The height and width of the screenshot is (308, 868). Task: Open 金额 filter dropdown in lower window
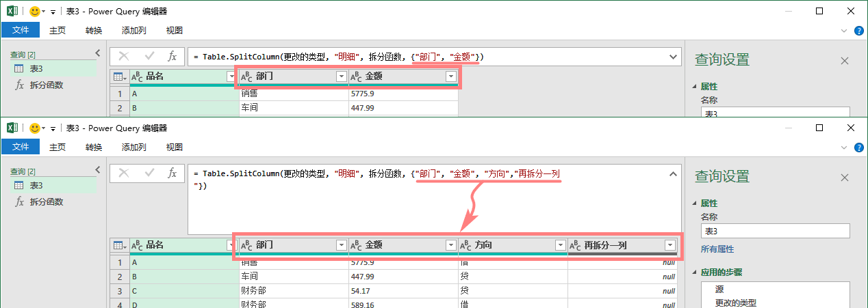point(450,245)
